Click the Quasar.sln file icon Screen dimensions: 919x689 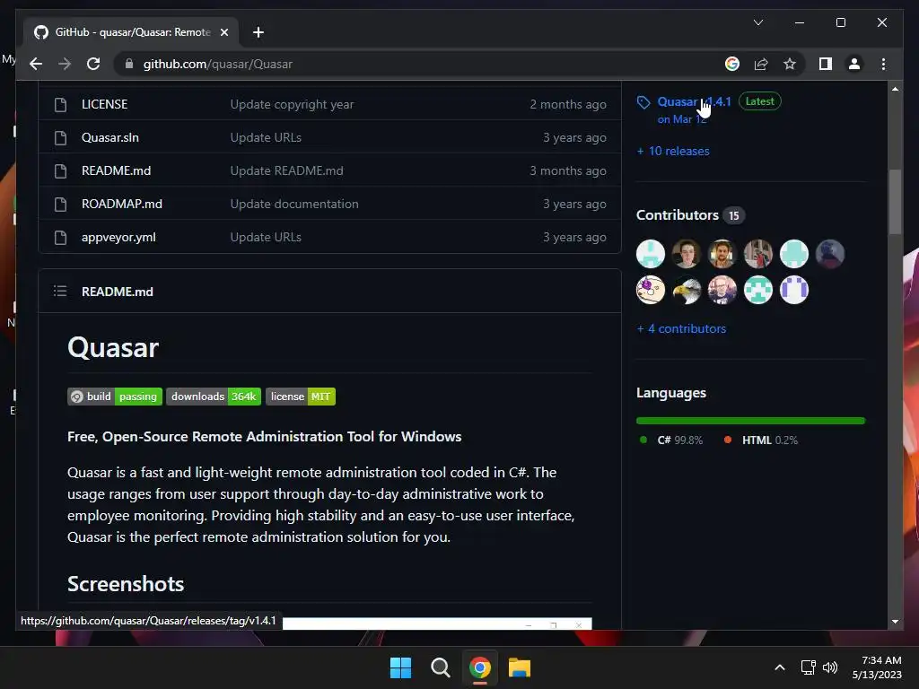tap(60, 137)
